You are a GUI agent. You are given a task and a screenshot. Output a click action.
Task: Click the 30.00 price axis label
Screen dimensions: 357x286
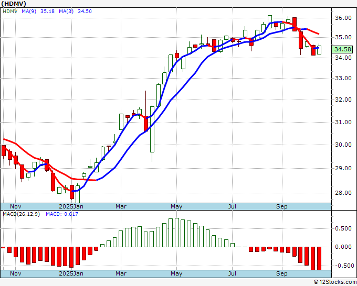pos(343,145)
